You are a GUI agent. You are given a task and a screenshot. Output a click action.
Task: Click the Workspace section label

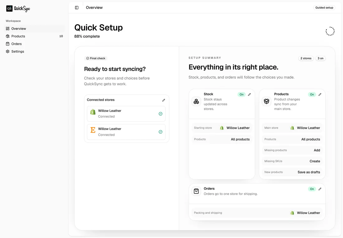[x=13, y=21]
